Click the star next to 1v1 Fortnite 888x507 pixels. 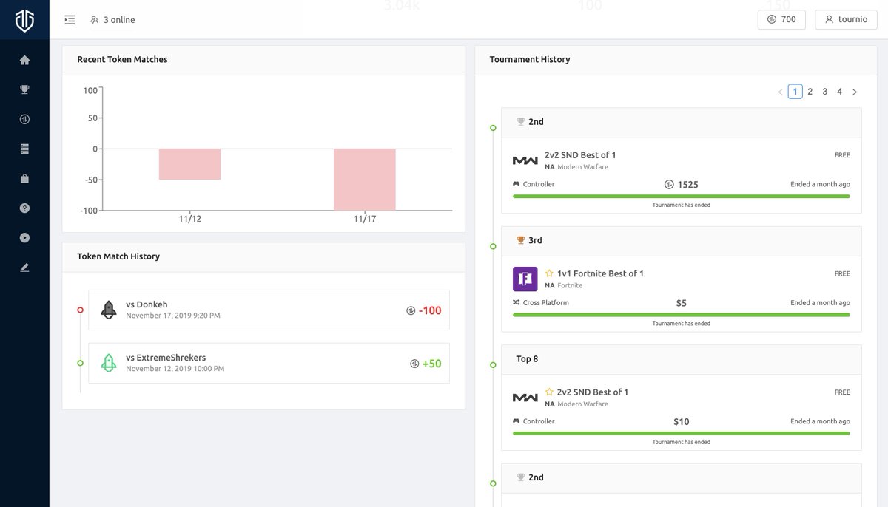549,273
